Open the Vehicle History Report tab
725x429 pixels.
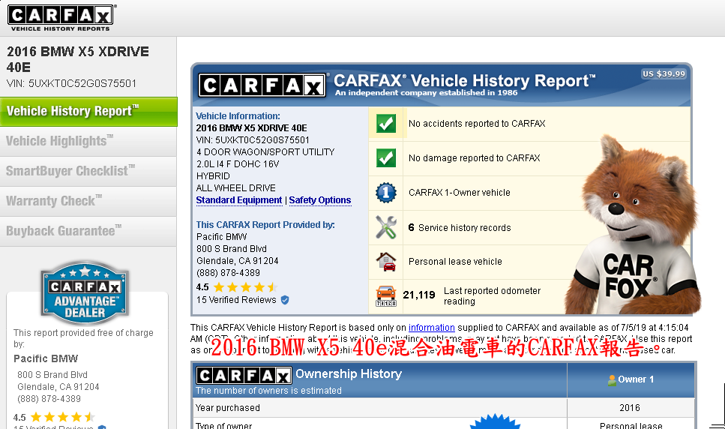[88, 112]
